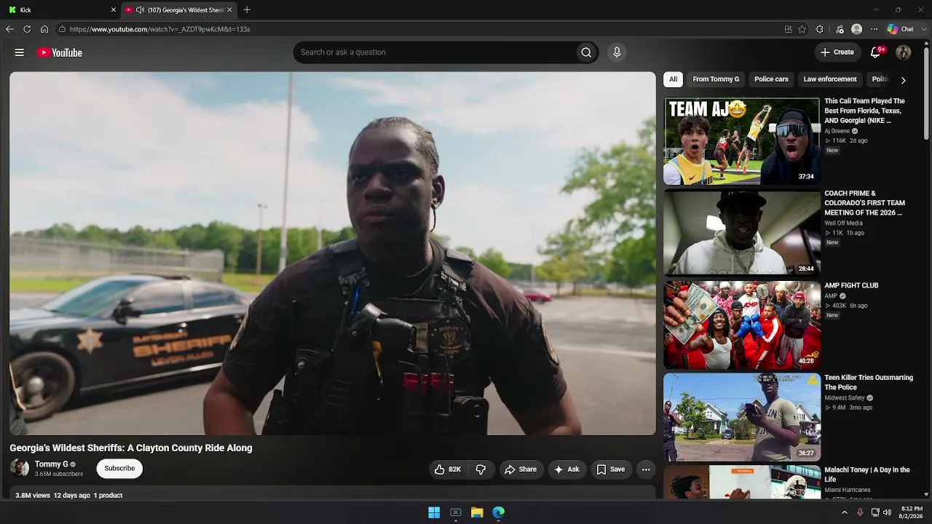This screenshot has width=932, height=524.
Task: Close the Georgia's Wildest Sheriffs tab
Action: (x=230, y=10)
